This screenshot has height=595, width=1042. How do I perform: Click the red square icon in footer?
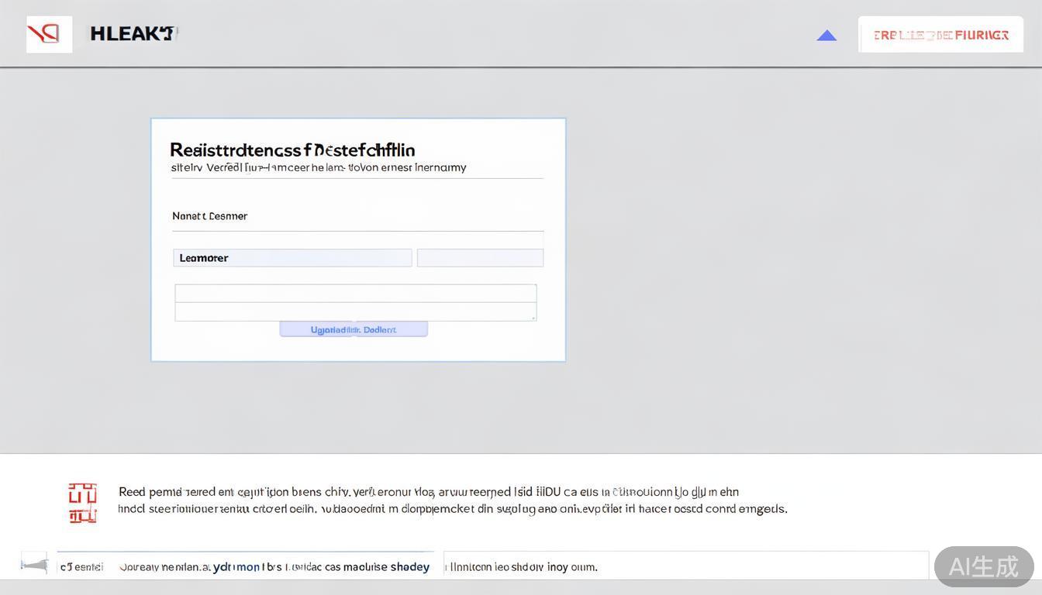(x=83, y=503)
